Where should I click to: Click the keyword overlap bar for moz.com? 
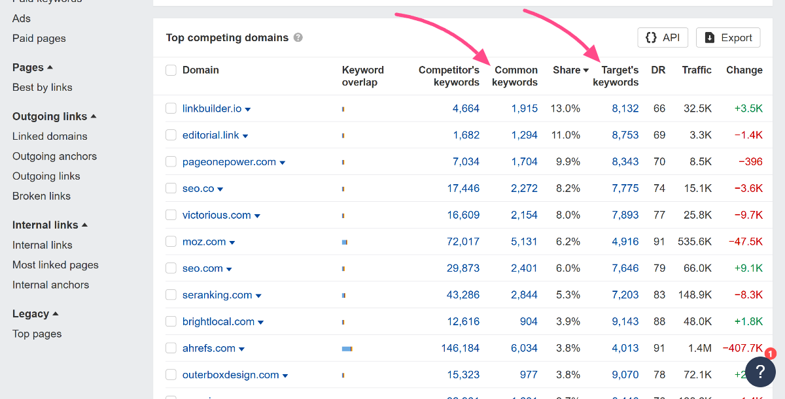[x=345, y=242]
